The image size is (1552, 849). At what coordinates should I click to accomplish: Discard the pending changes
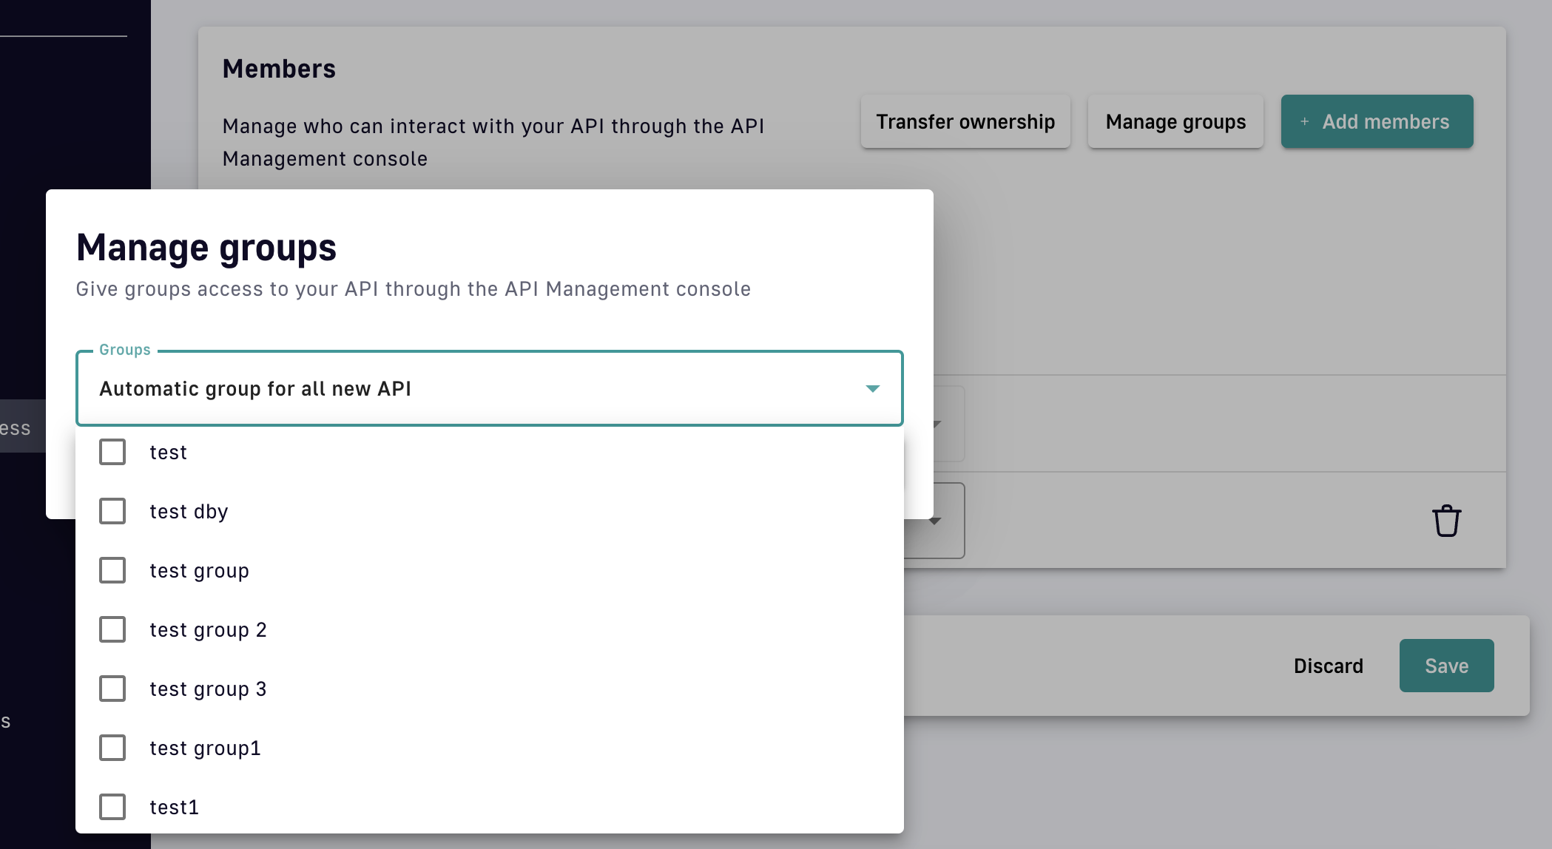pyautogui.click(x=1328, y=666)
